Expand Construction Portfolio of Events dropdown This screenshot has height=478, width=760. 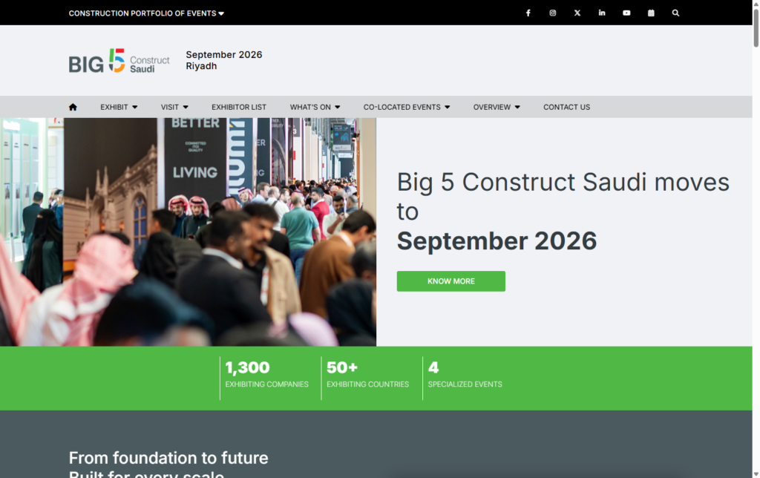(x=146, y=13)
